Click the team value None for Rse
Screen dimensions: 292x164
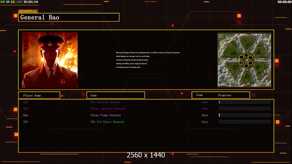click(x=205, y=115)
